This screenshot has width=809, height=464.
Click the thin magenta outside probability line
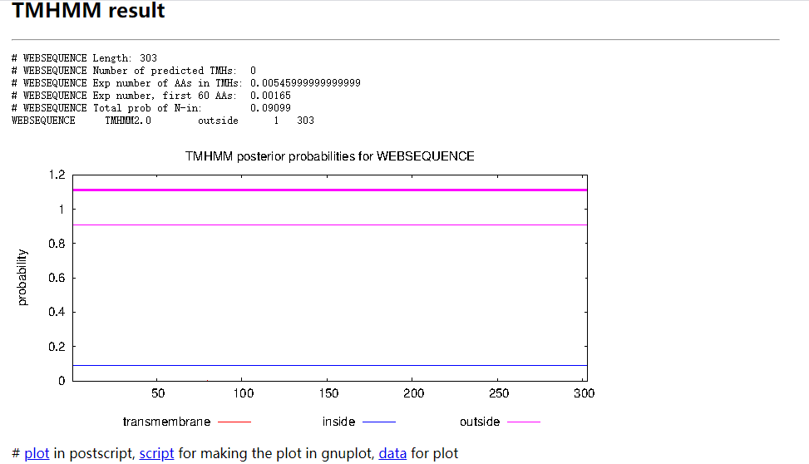pyautogui.click(x=330, y=225)
